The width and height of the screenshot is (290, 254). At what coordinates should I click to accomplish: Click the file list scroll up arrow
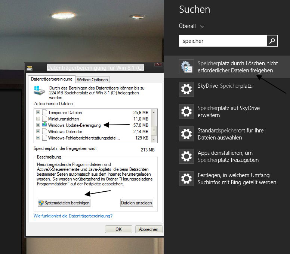click(x=154, y=112)
